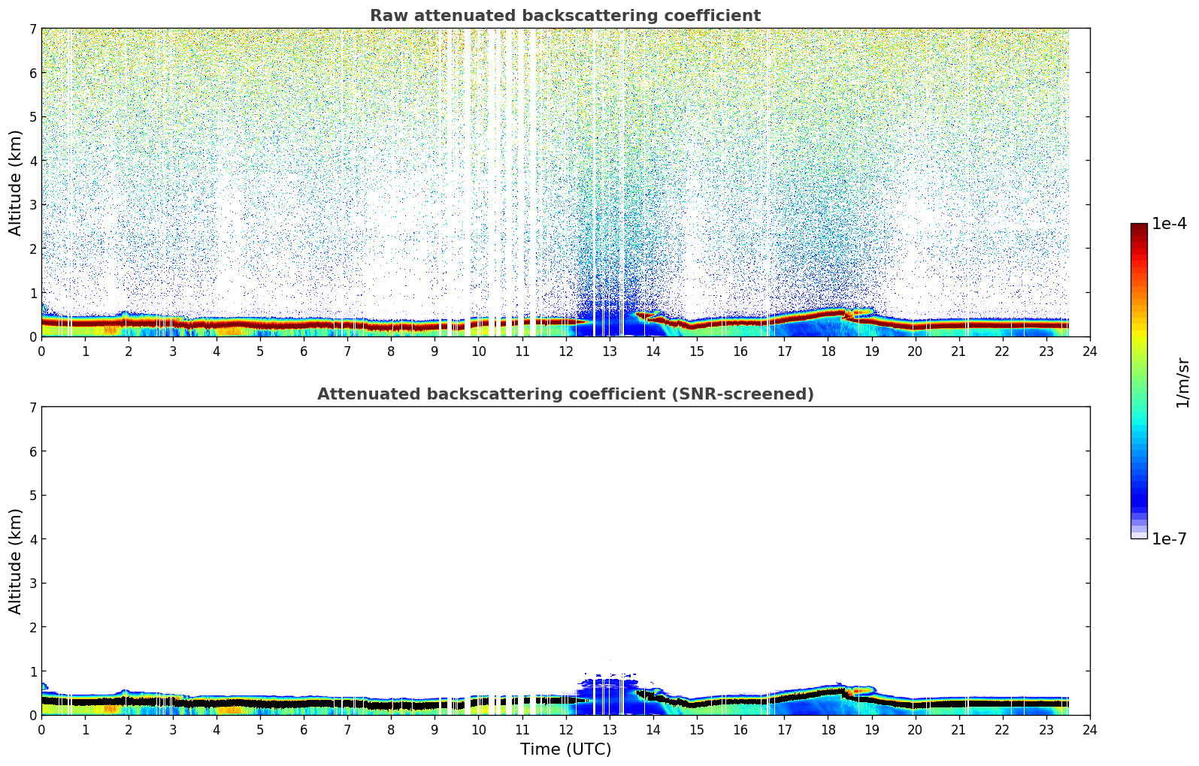The image size is (1199, 766).
Task: Click the black band near 8 UTC in bottom plot
Action: click(x=391, y=705)
